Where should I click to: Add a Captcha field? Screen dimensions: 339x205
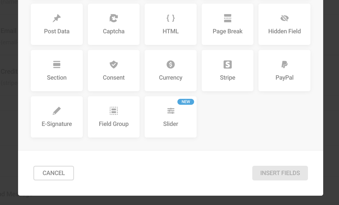point(114,24)
